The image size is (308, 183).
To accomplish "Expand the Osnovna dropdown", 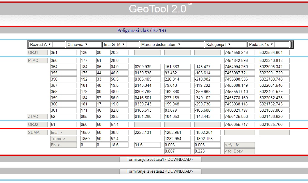I will pyautogui.click(x=77, y=44).
